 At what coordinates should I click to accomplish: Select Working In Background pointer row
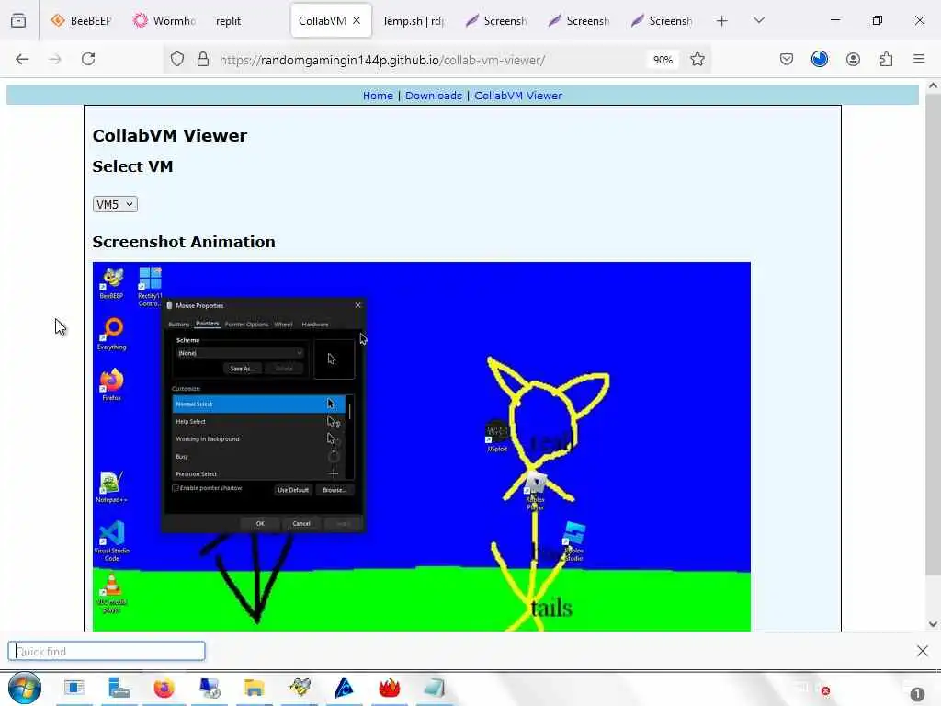(x=258, y=438)
